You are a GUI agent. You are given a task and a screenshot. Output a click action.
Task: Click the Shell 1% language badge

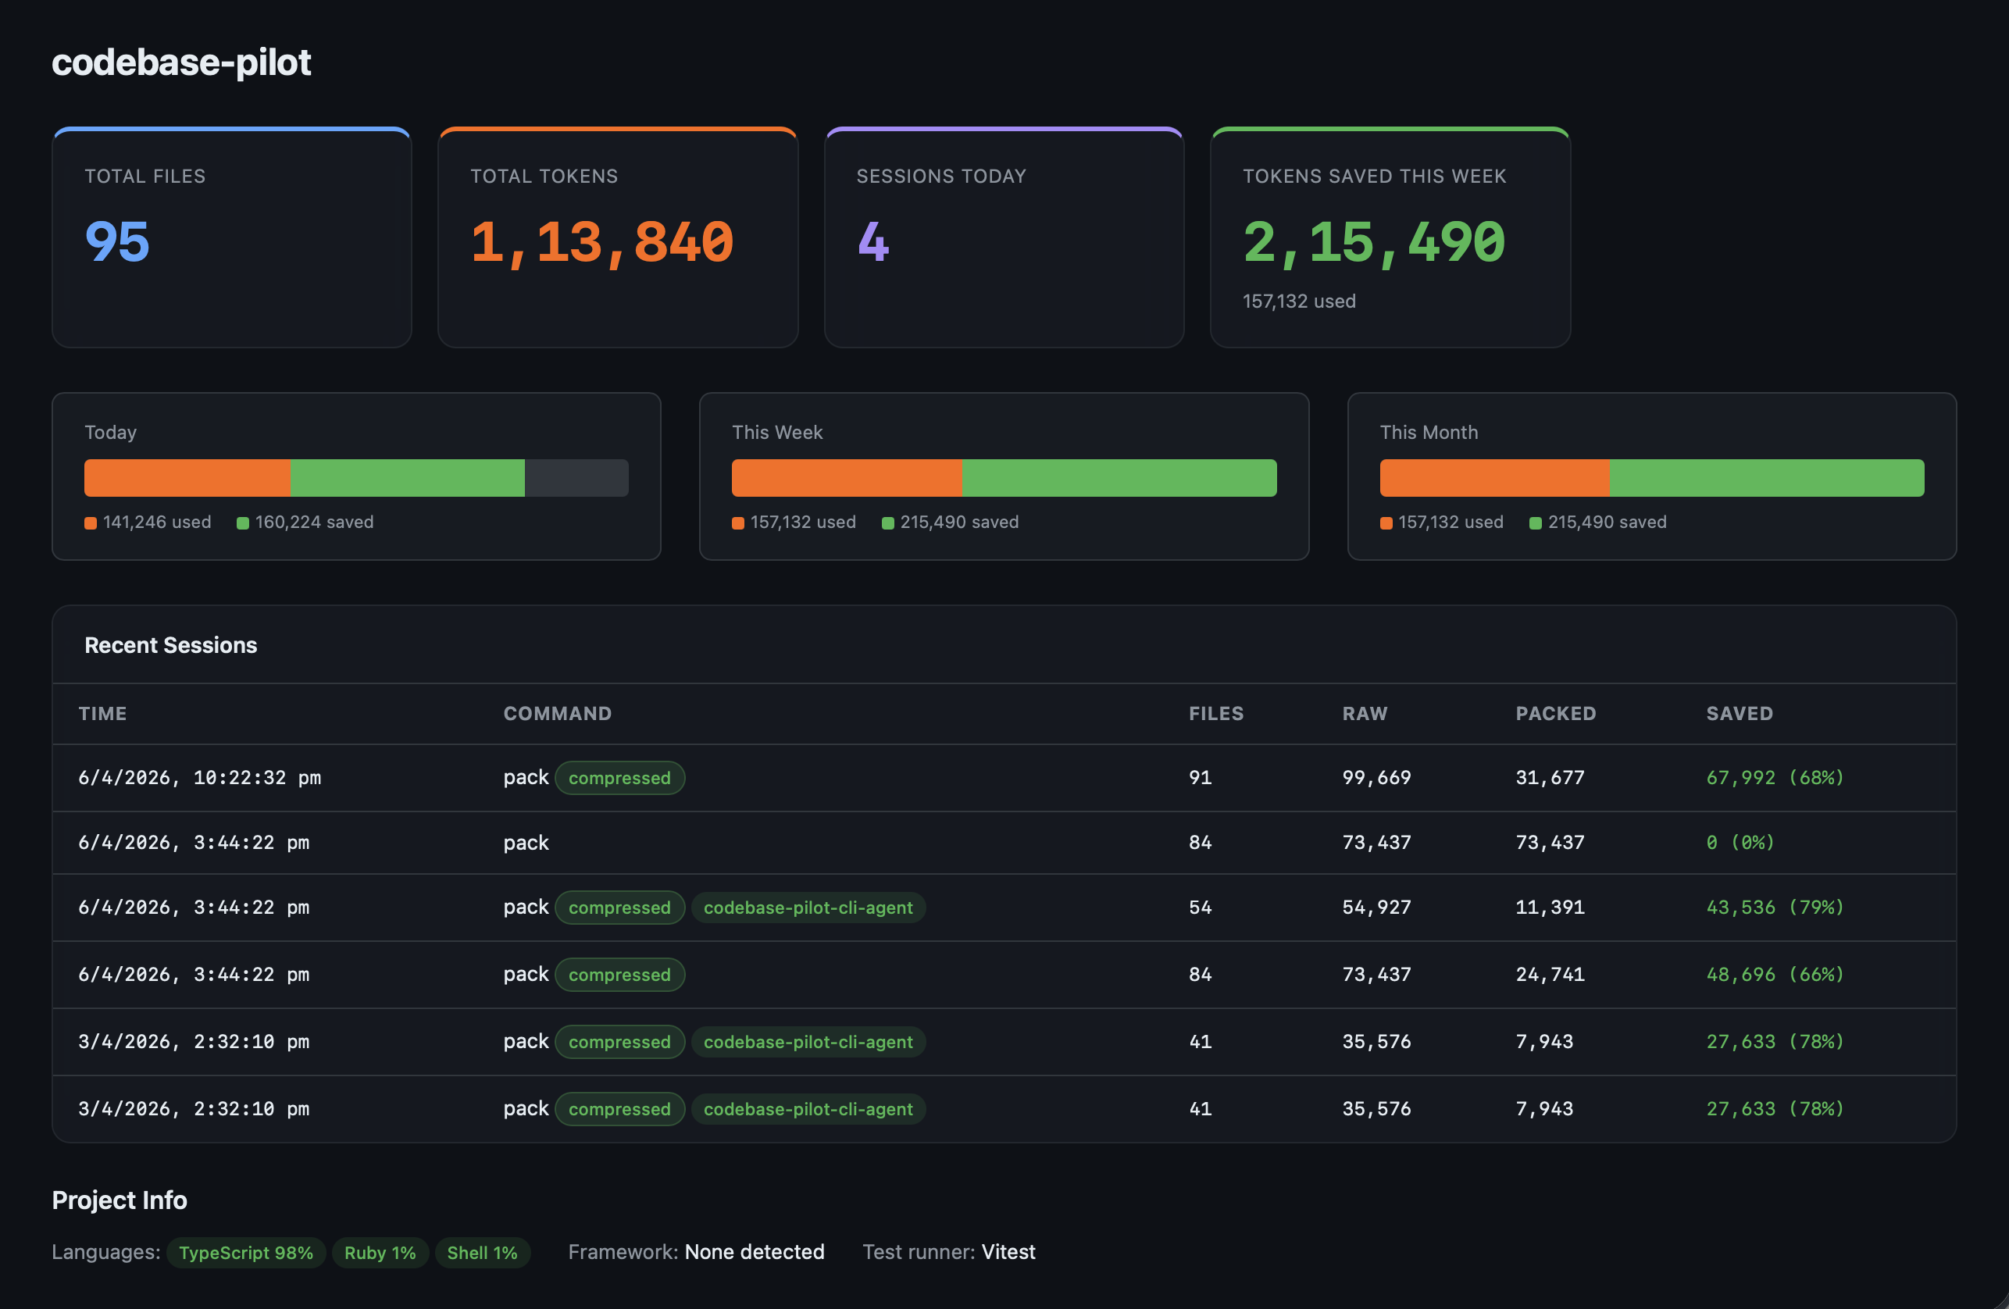point(483,1253)
